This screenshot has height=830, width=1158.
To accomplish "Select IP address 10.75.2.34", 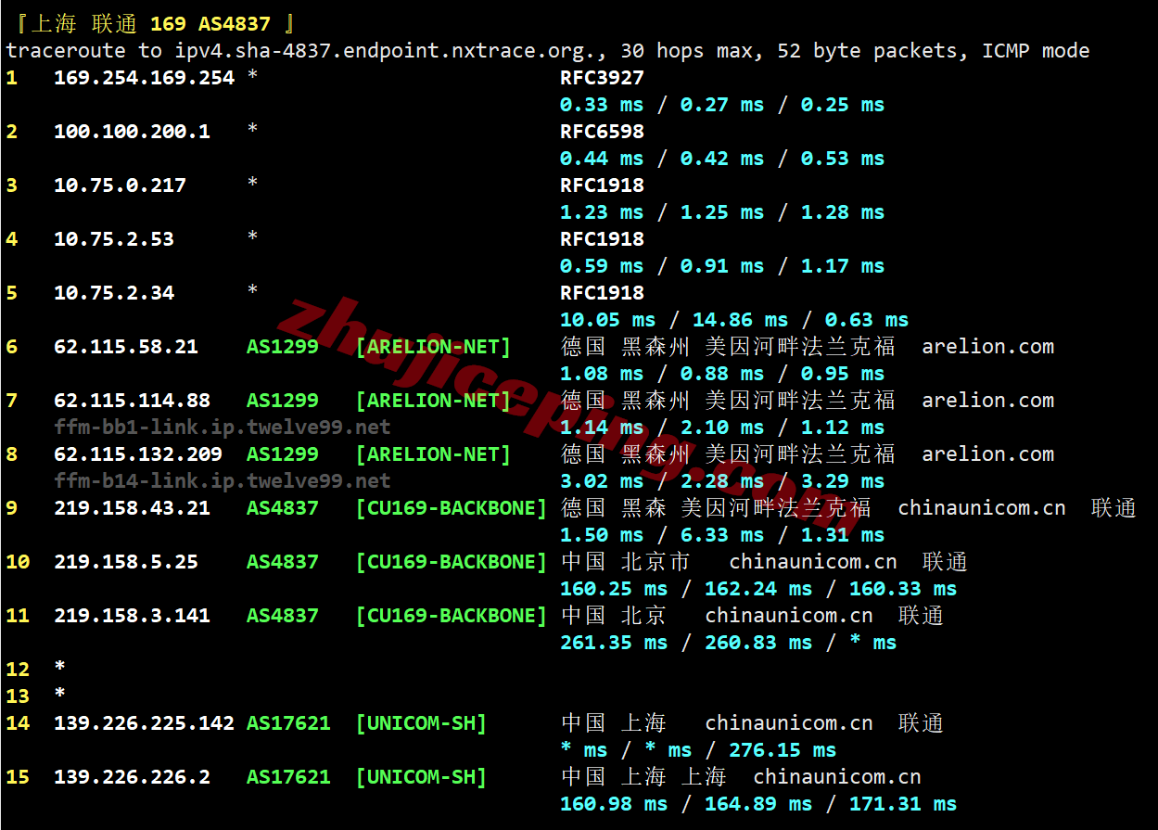I will [114, 293].
